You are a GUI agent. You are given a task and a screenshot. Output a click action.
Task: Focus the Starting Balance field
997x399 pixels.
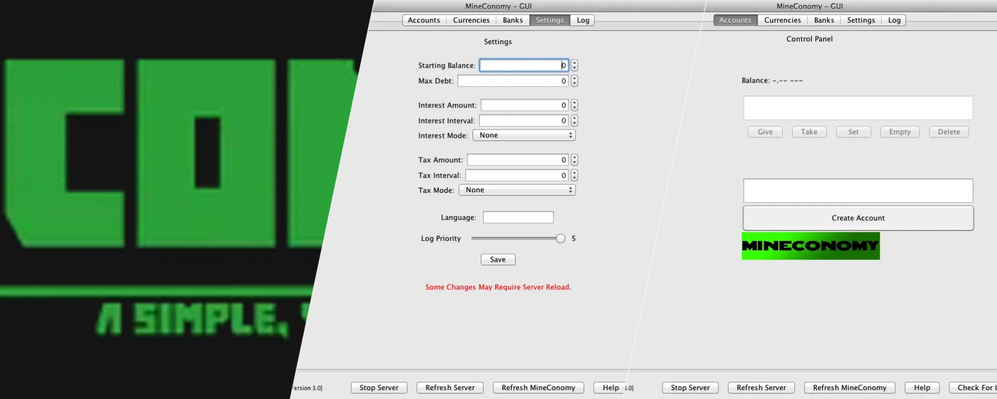tap(524, 65)
